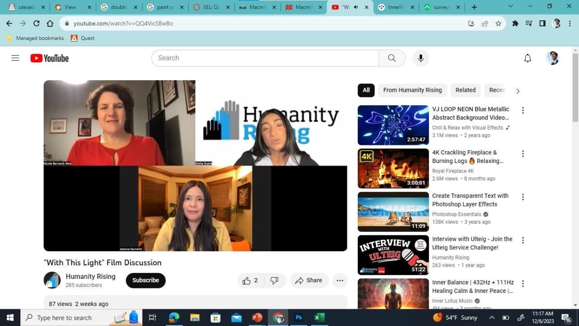Viewport: 579px width, 326px height.
Task: Dislike the video with thumbs down
Action: (274, 280)
